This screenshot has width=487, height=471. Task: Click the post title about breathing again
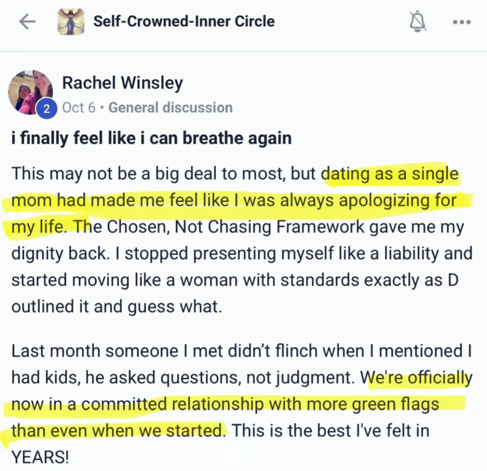coord(151,138)
